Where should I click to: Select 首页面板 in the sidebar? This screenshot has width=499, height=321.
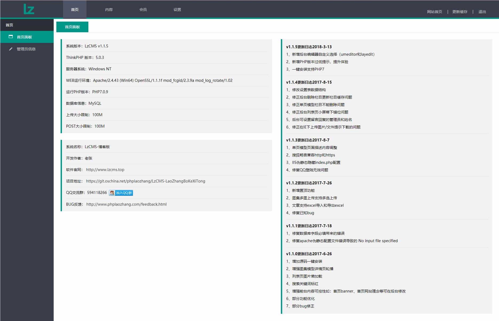click(27, 37)
